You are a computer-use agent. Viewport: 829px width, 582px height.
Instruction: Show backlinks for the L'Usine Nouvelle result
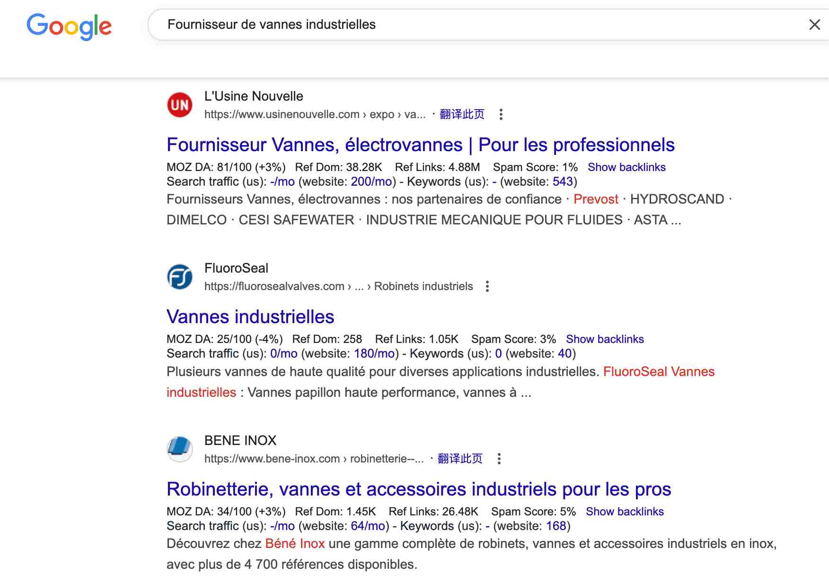point(626,167)
